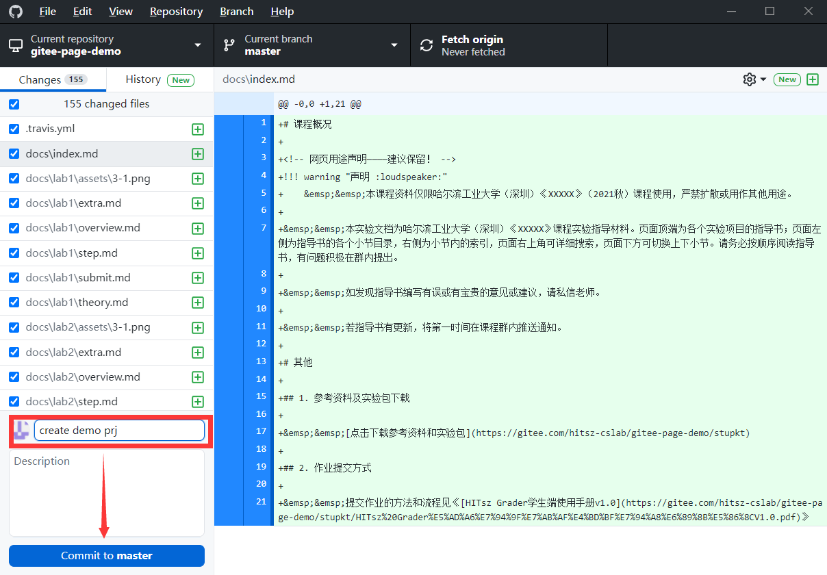The height and width of the screenshot is (575, 827).
Task: Click added-file icon for docs\lab2\extra.md
Action: coord(198,353)
